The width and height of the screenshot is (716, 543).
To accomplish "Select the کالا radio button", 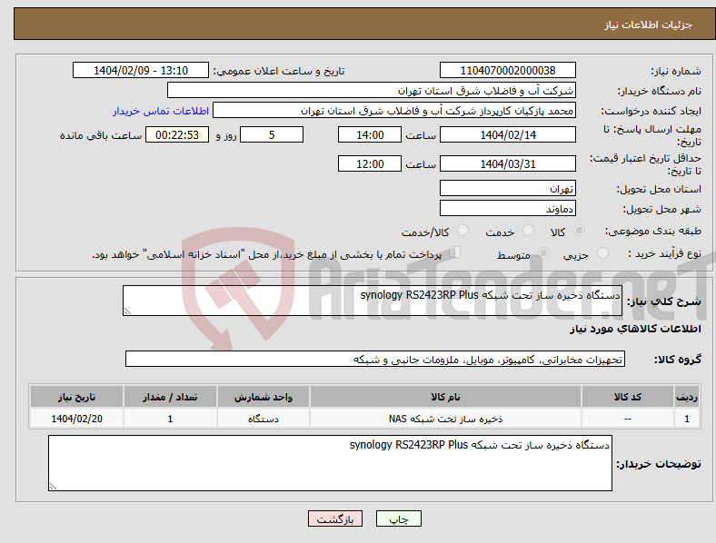I will (579, 231).
